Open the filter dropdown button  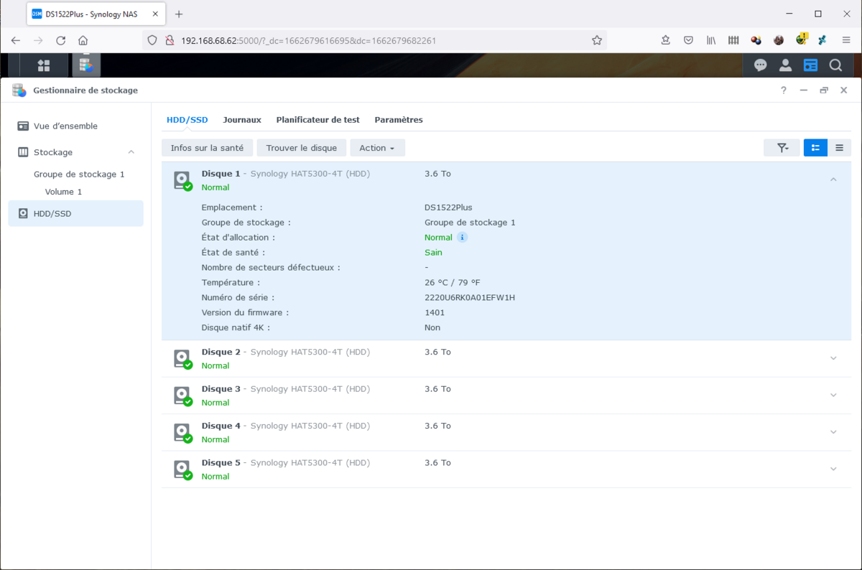tap(782, 148)
